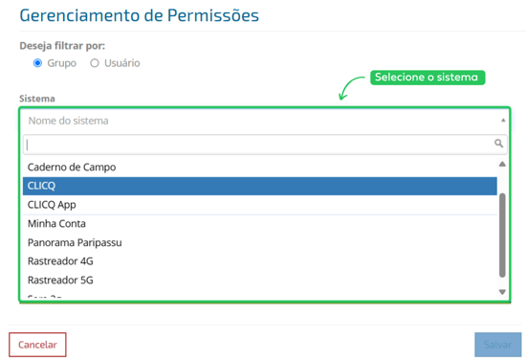Select Rastreador 5G system
The height and width of the screenshot is (360, 526).
[x=259, y=281]
